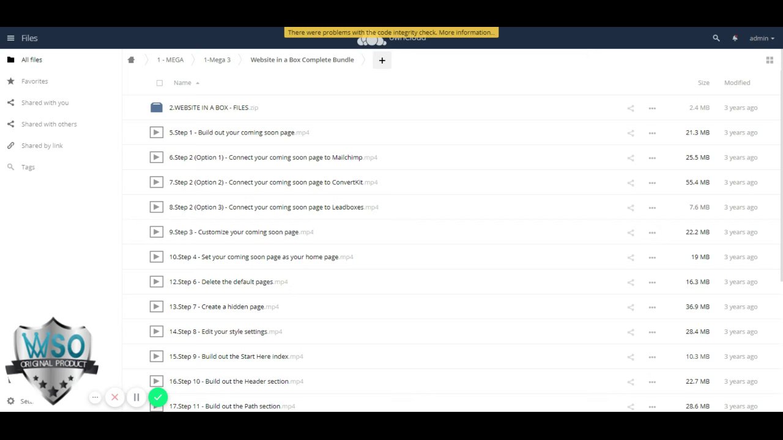Open 16.Step 10 - Build out the Header section

(x=236, y=381)
